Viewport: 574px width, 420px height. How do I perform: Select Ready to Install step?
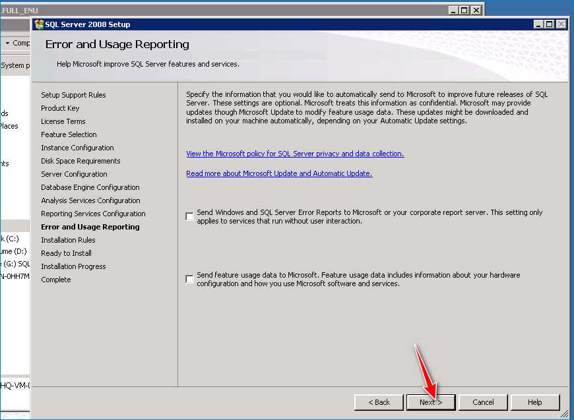(x=66, y=253)
